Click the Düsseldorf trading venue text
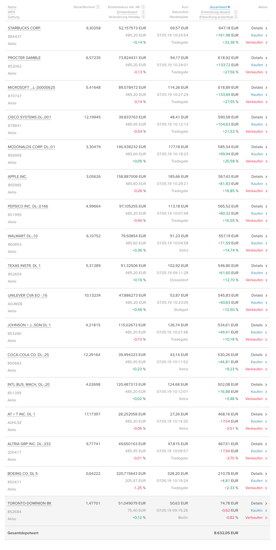276x550 pixels. [179, 280]
